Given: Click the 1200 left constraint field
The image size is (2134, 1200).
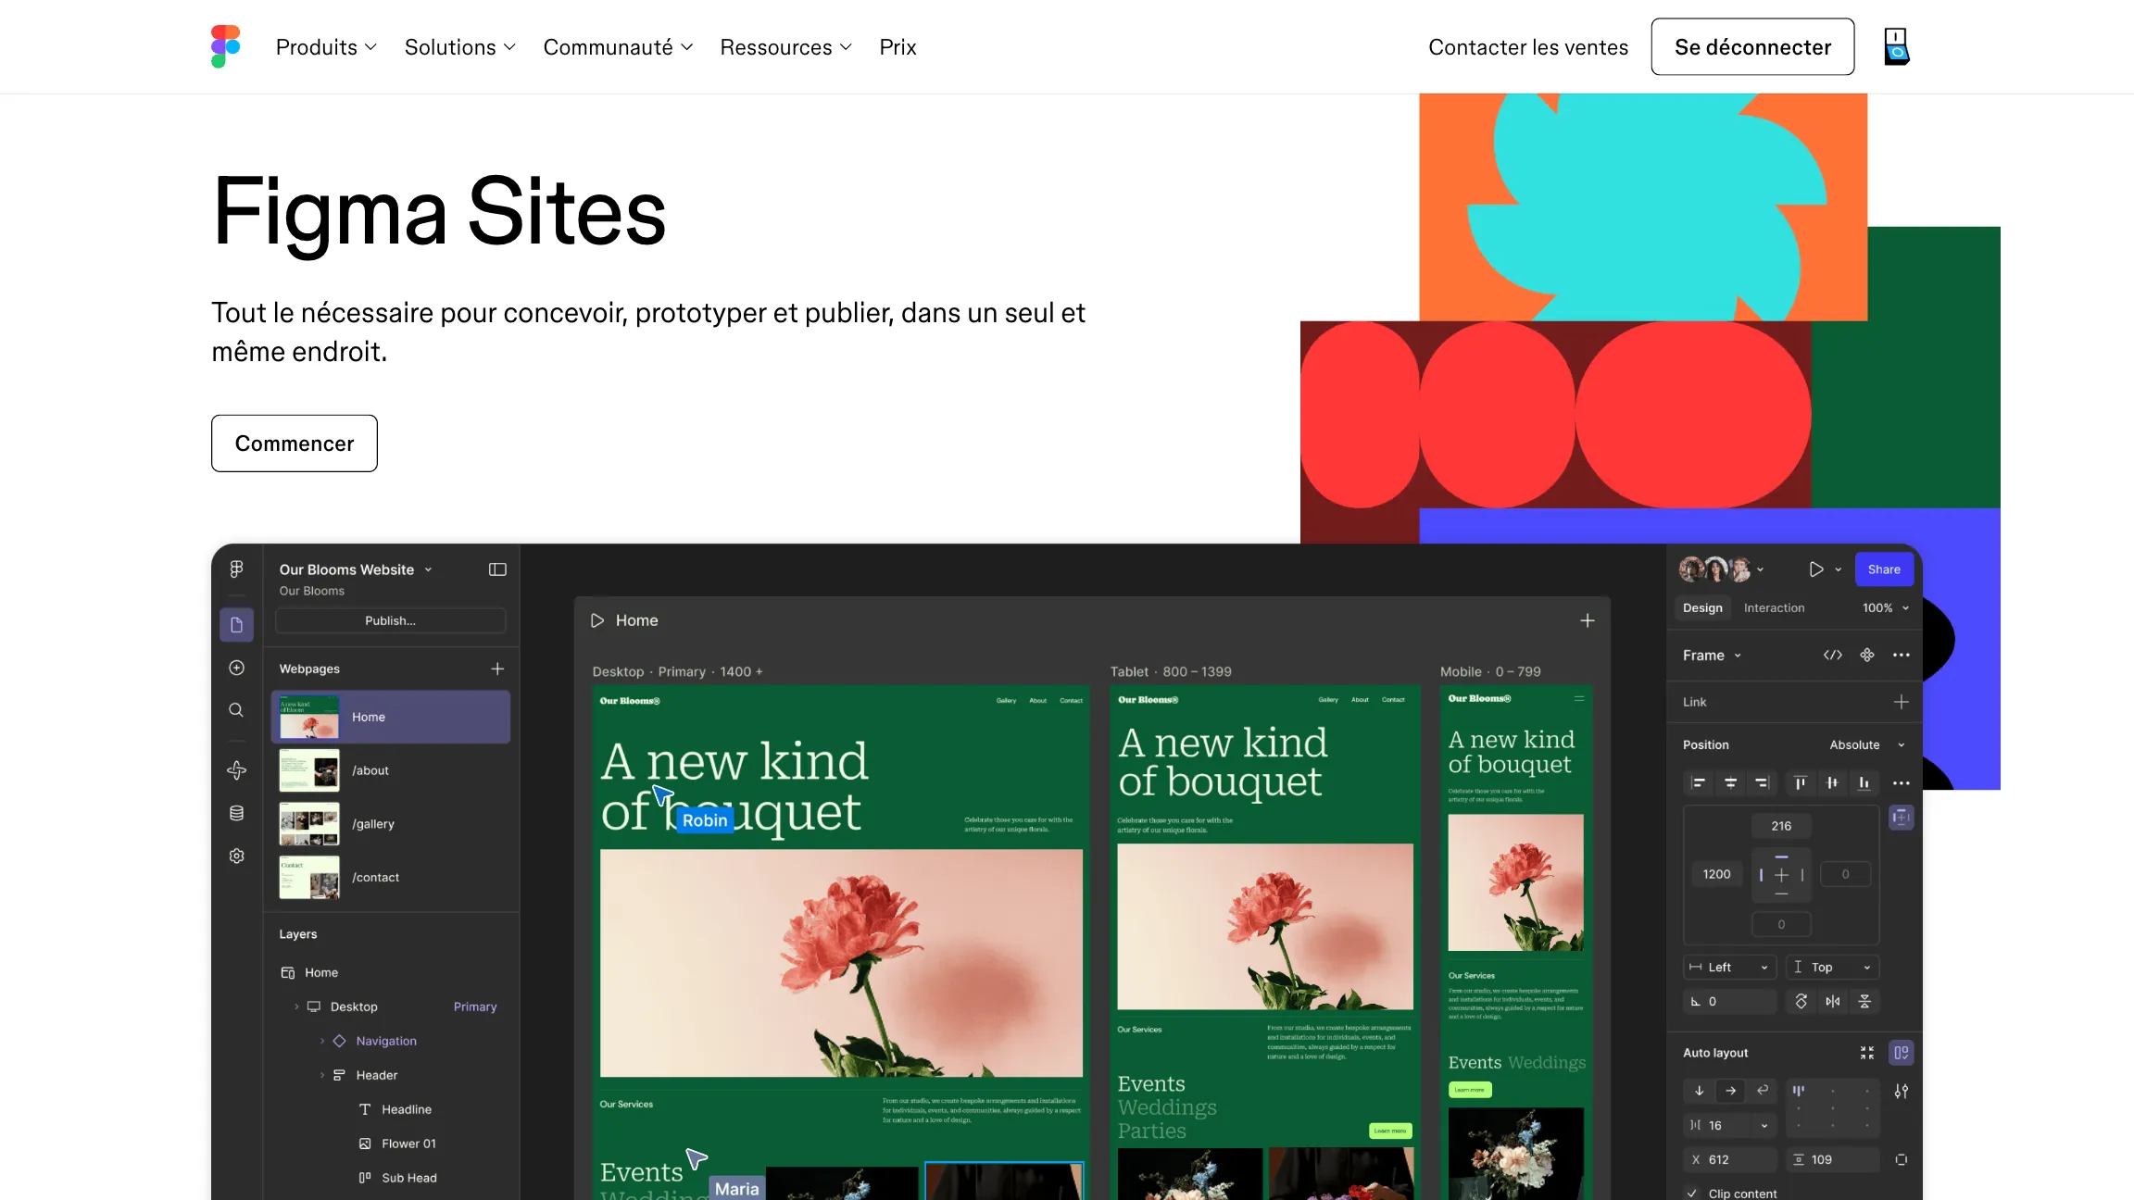Looking at the screenshot, I should pos(1716,874).
